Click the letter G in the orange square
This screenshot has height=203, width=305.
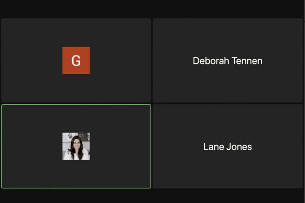(76, 61)
